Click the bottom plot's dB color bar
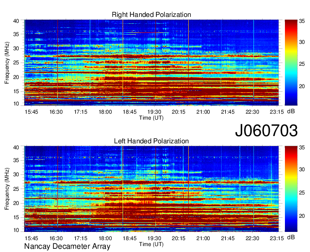This screenshot has width=310, height=252. 291,189
